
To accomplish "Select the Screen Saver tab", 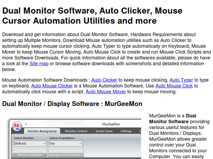I will tap(104, 131).
